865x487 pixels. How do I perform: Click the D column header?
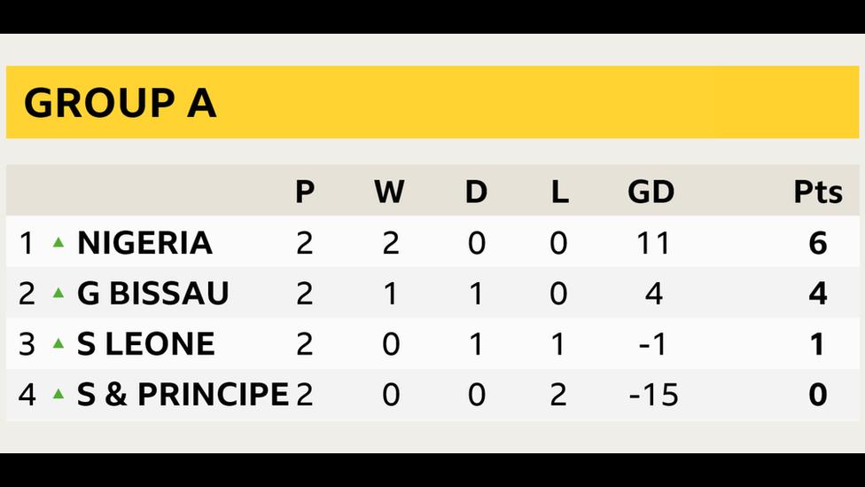[x=476, y=192]
